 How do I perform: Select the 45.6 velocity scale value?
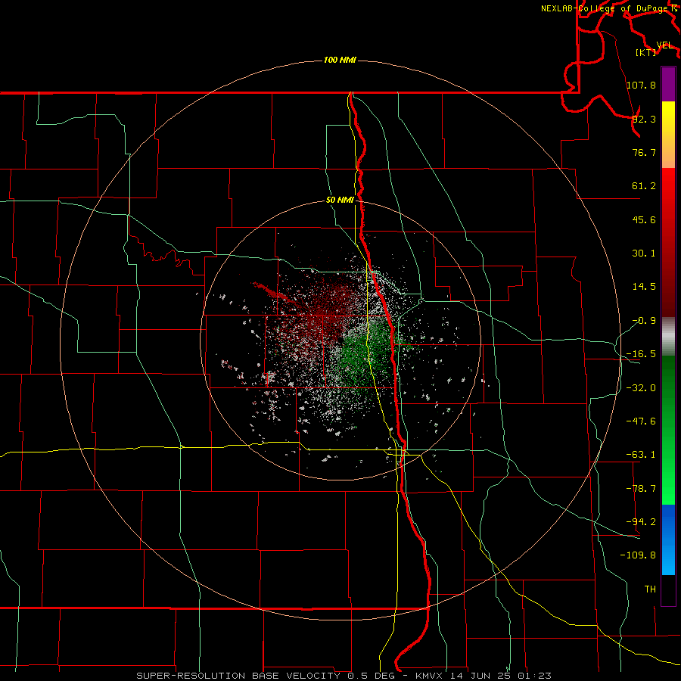pyautogui.click(x=644, y=219)
